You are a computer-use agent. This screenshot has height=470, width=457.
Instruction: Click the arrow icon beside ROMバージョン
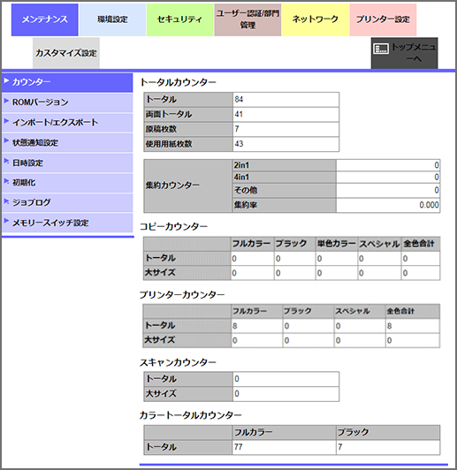click(x=6, y=101)
